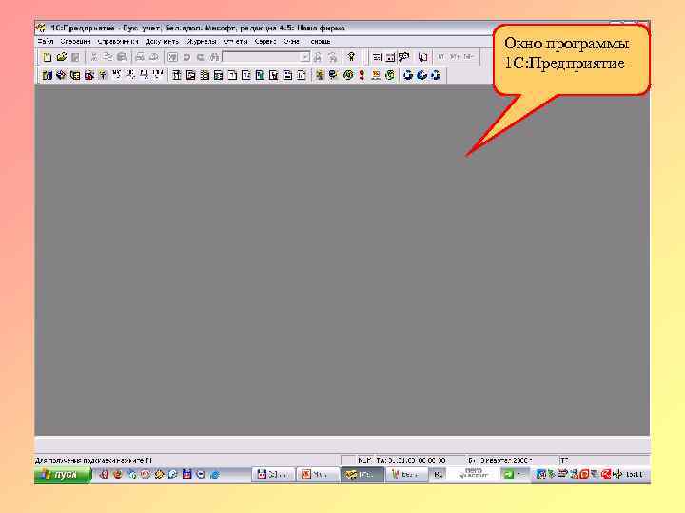The height and width of the screenshot is (513, 685).
Task: Click the system tray clock showing 15:11
Action: 634,475
